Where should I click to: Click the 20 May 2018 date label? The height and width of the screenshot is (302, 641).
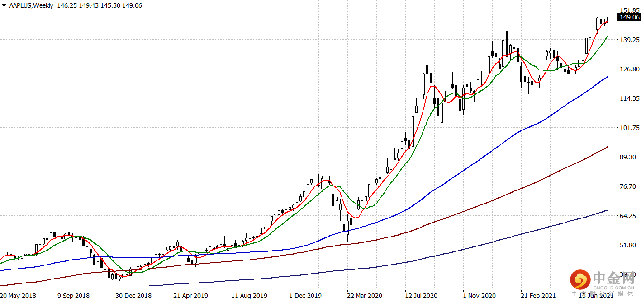coord(18,296)
